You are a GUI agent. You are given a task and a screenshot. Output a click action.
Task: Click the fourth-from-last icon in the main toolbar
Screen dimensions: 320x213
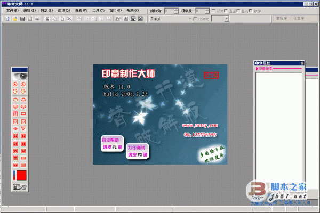[x=118, y=19]
